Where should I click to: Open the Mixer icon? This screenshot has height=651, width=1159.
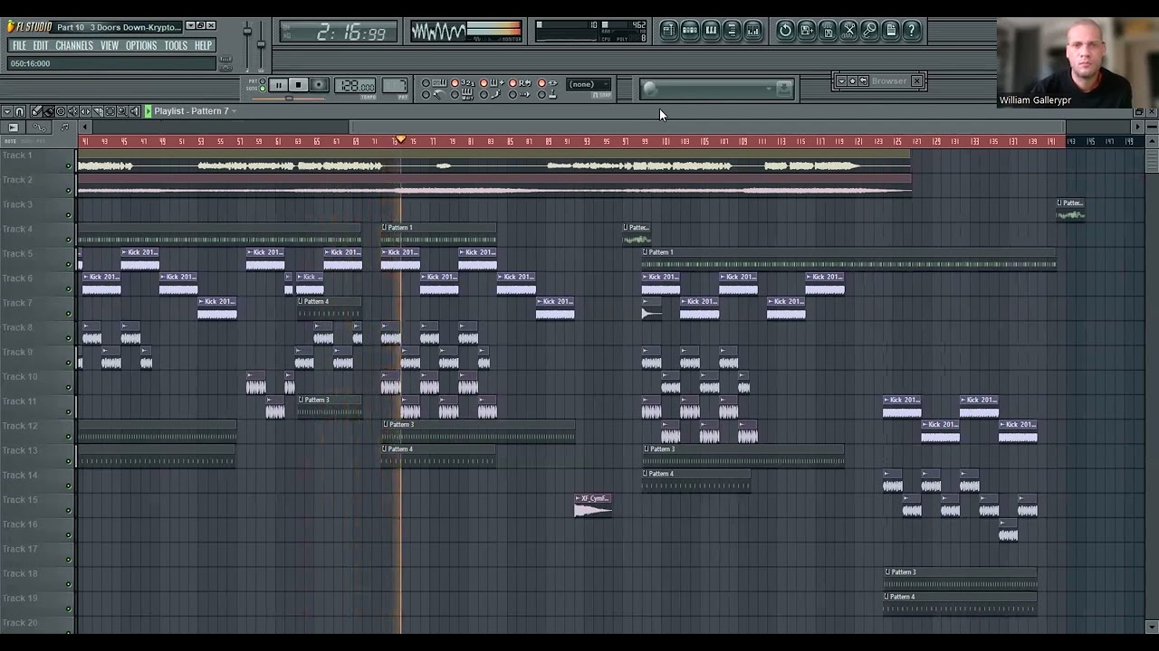coord(752,31)
